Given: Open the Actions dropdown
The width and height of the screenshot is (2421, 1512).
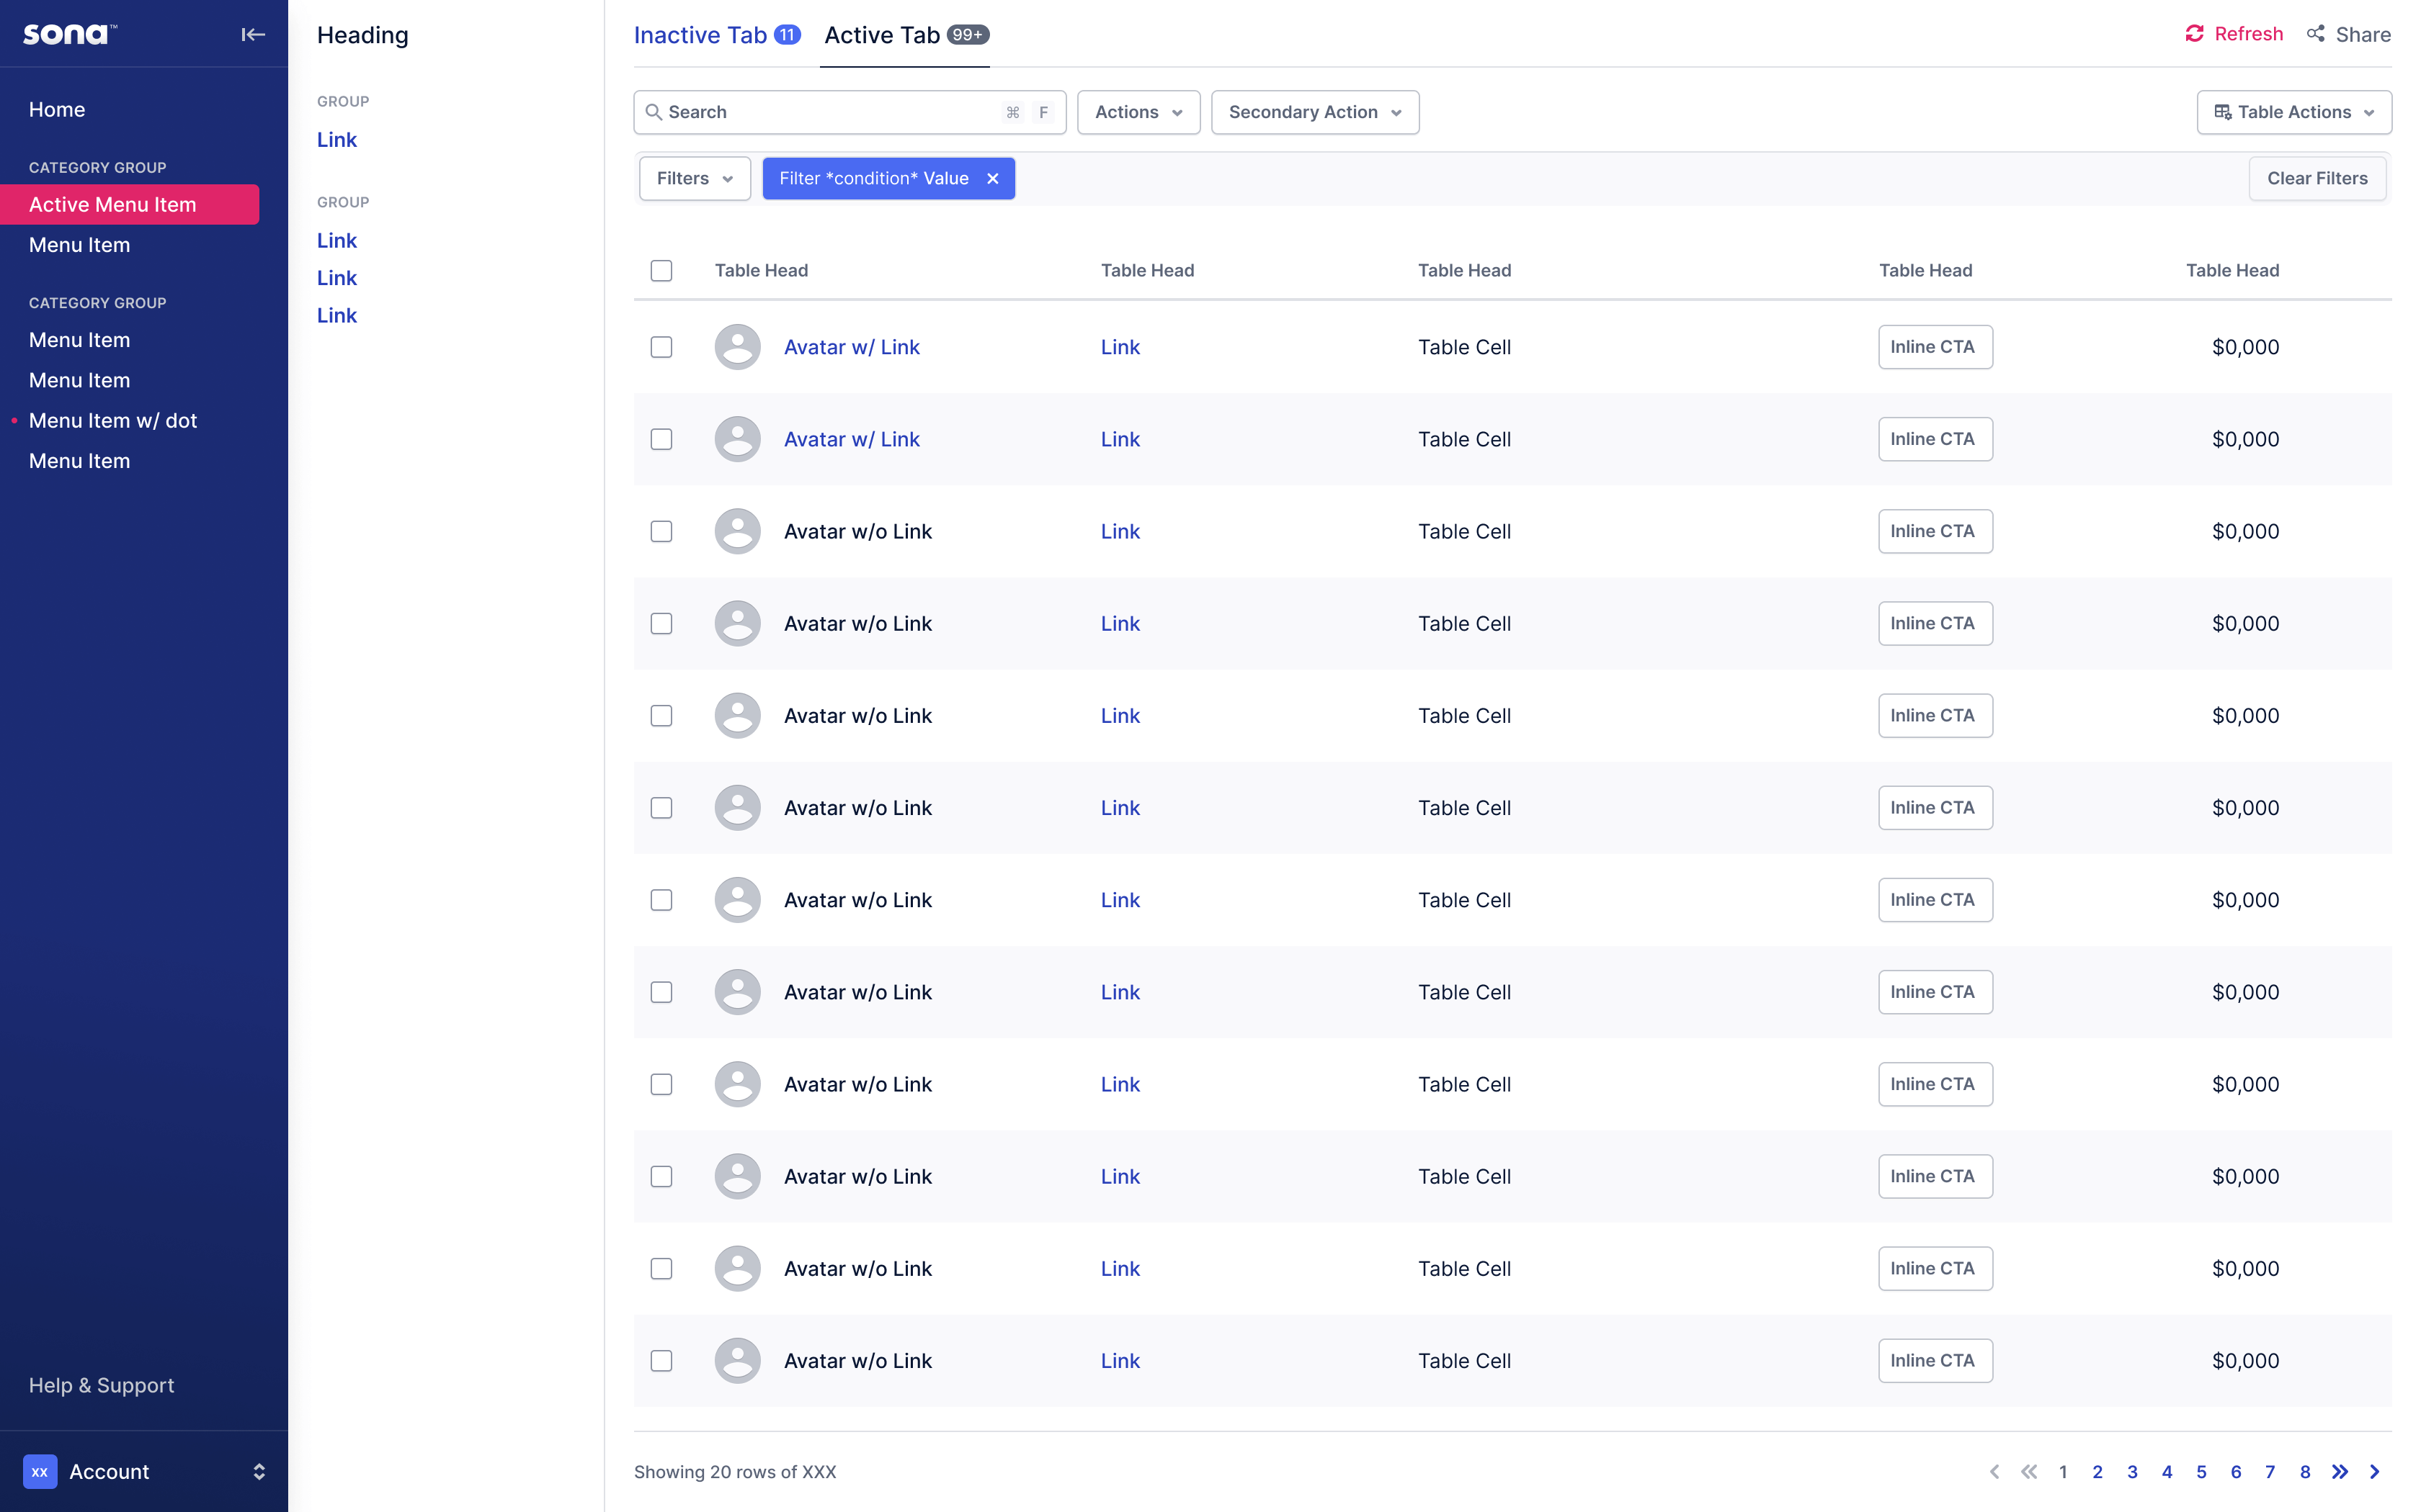Looking at the screenshot, I should coord(1138,112).
